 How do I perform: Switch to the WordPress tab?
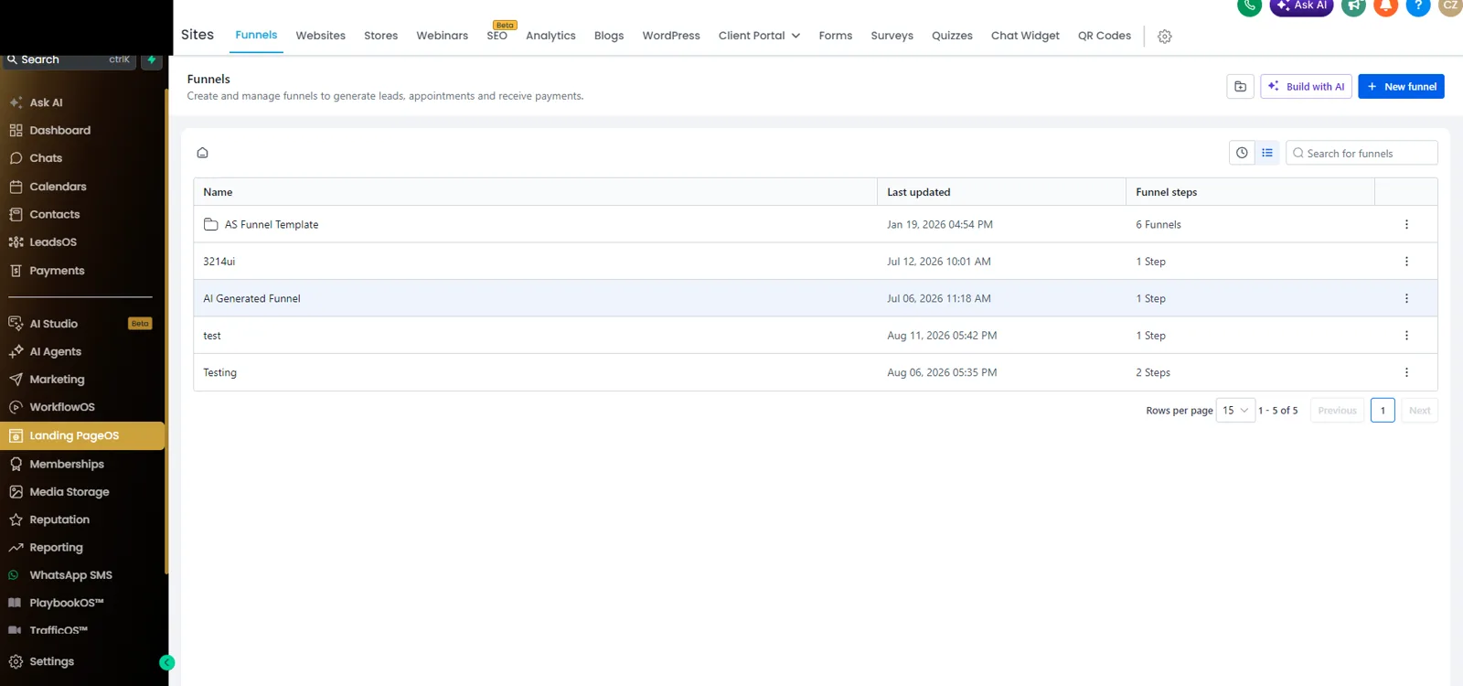click(671, 36)
